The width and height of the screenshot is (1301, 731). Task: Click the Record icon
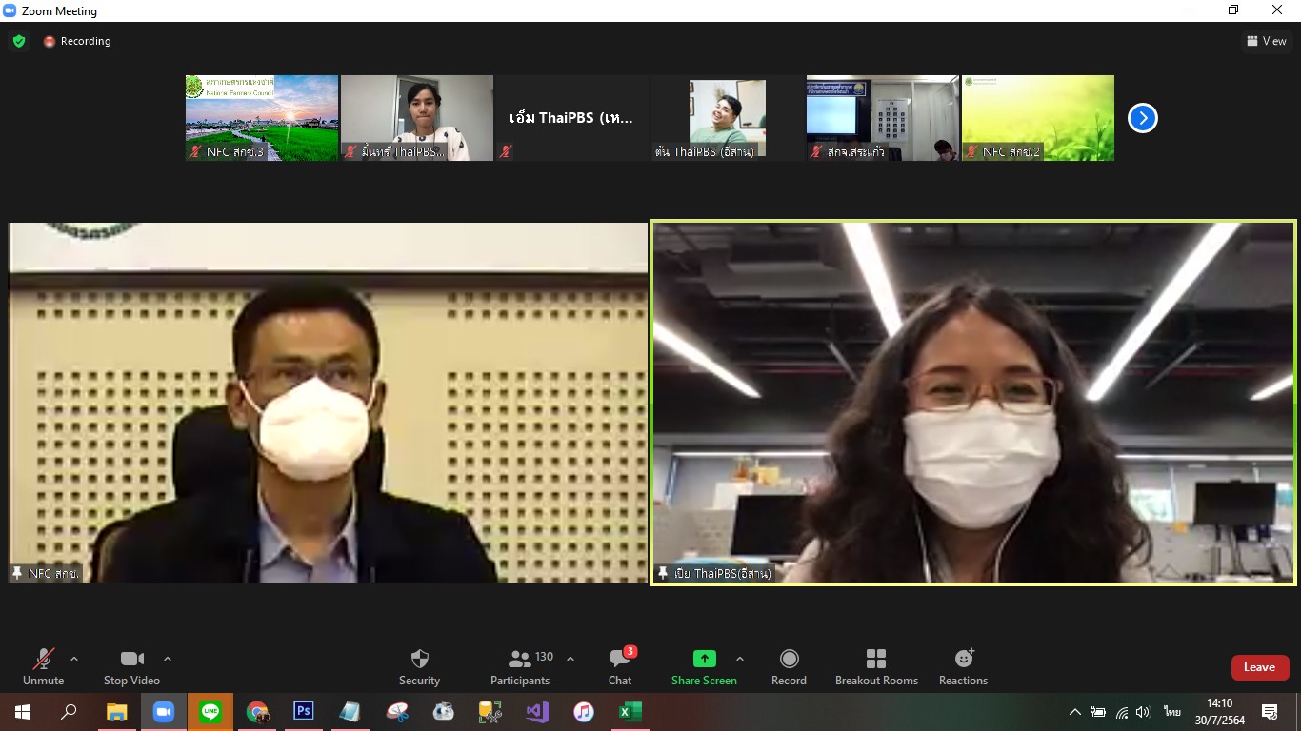(789, 667)
